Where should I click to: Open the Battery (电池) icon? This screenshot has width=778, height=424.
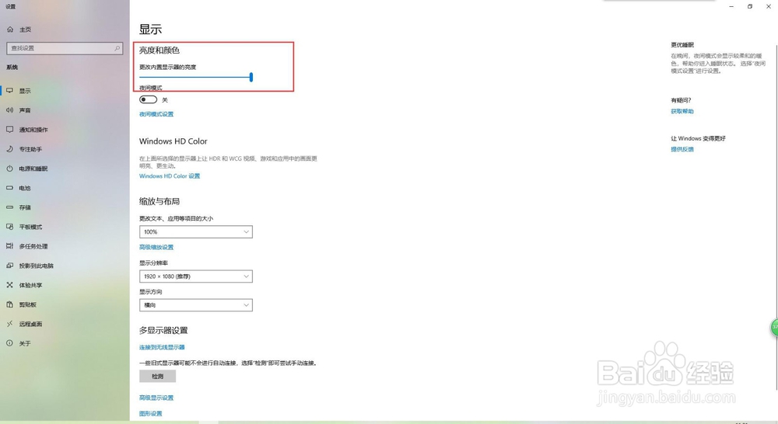click(x=10, y=188)
